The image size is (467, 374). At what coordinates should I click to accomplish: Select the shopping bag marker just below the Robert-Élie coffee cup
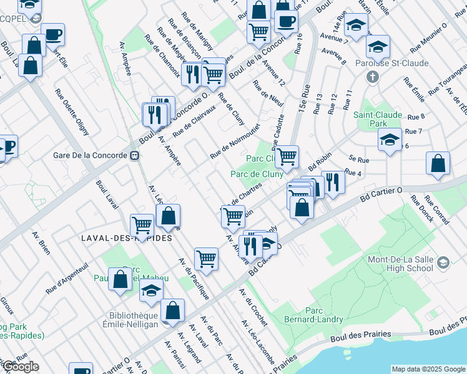click(x=34, y=45)
